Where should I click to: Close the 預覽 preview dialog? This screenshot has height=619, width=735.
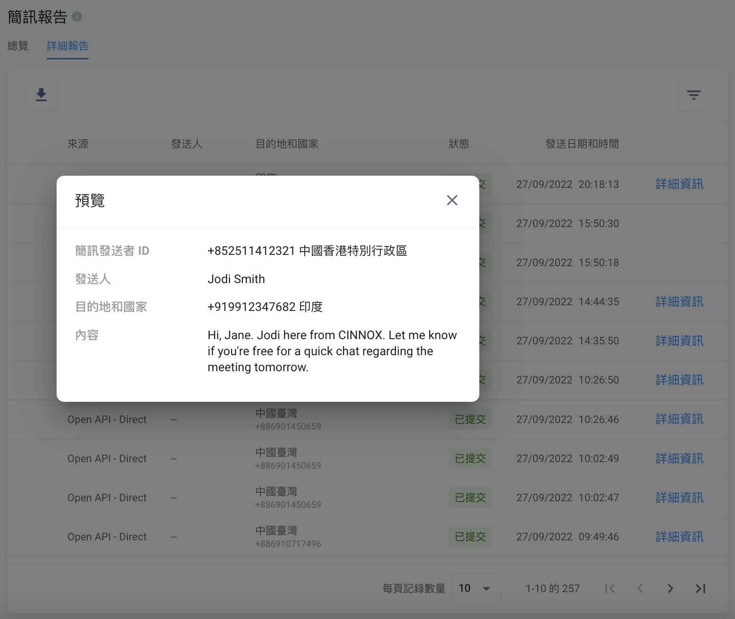(x=452, y=200)
